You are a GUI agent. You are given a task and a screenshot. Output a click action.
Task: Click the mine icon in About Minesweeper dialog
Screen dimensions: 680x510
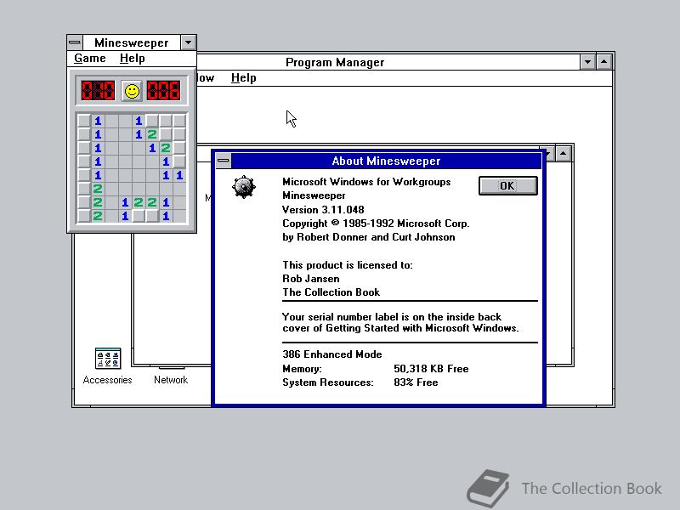pyautogui.click(x=244, y=187)
